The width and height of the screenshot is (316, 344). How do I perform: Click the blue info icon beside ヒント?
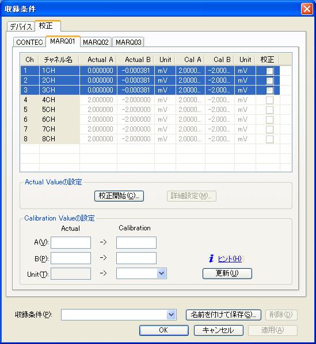tap(211, 258)
